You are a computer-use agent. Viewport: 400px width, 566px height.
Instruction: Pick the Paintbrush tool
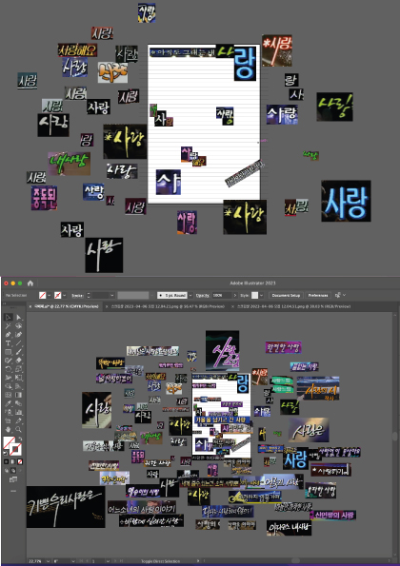(x=19, y=352)
